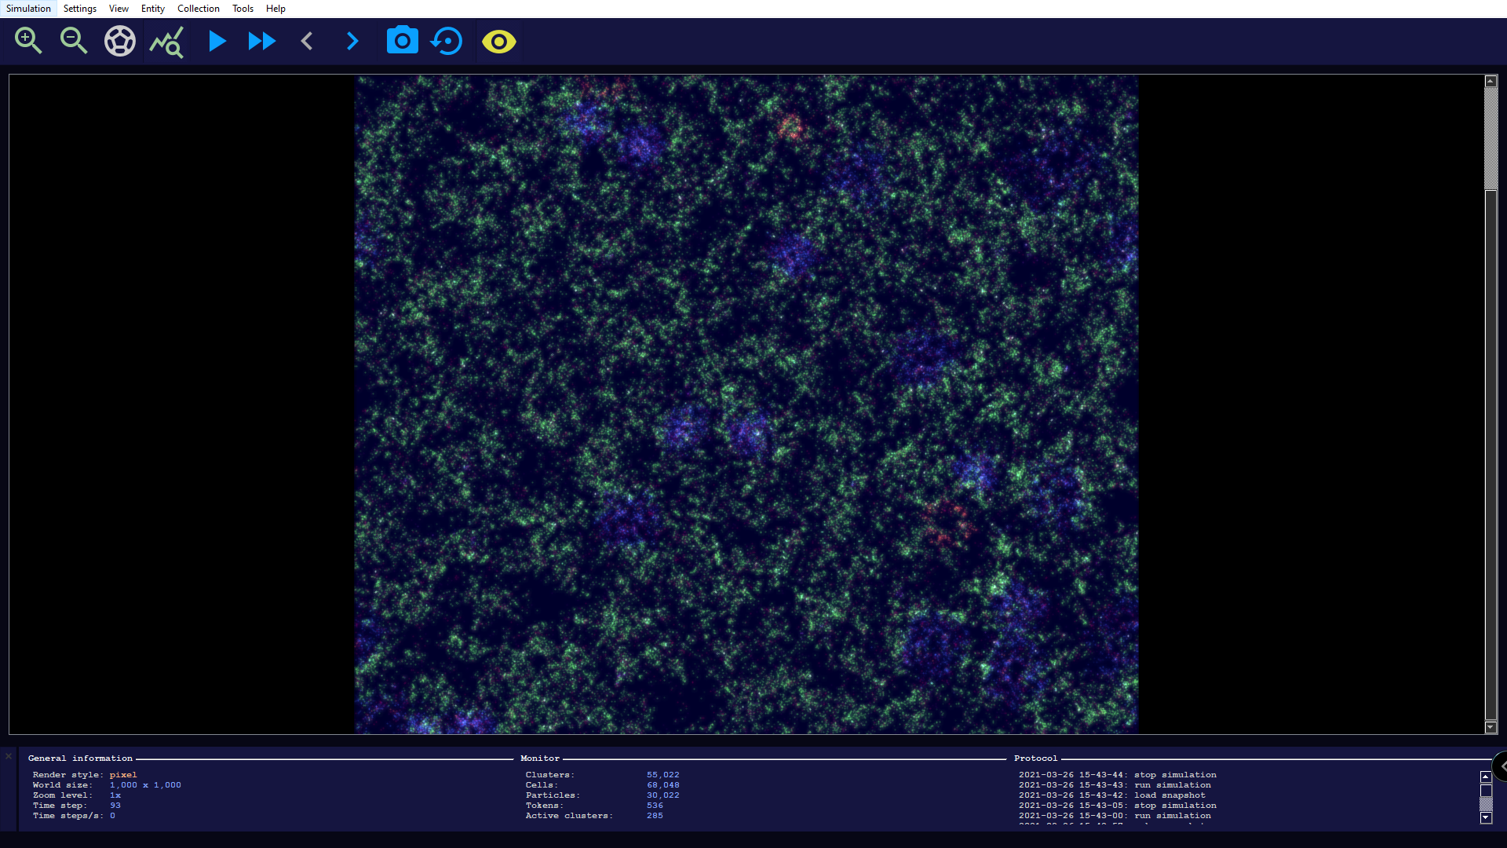The height and width of the screenshot is (848, 1507).
Task: Step backward with left chevron
Action: (x=307, y=41)
